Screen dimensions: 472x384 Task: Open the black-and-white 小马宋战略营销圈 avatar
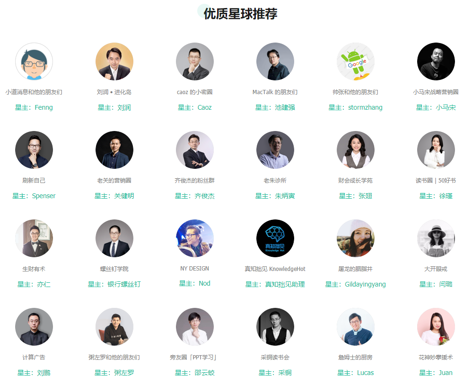click(436, 61)
